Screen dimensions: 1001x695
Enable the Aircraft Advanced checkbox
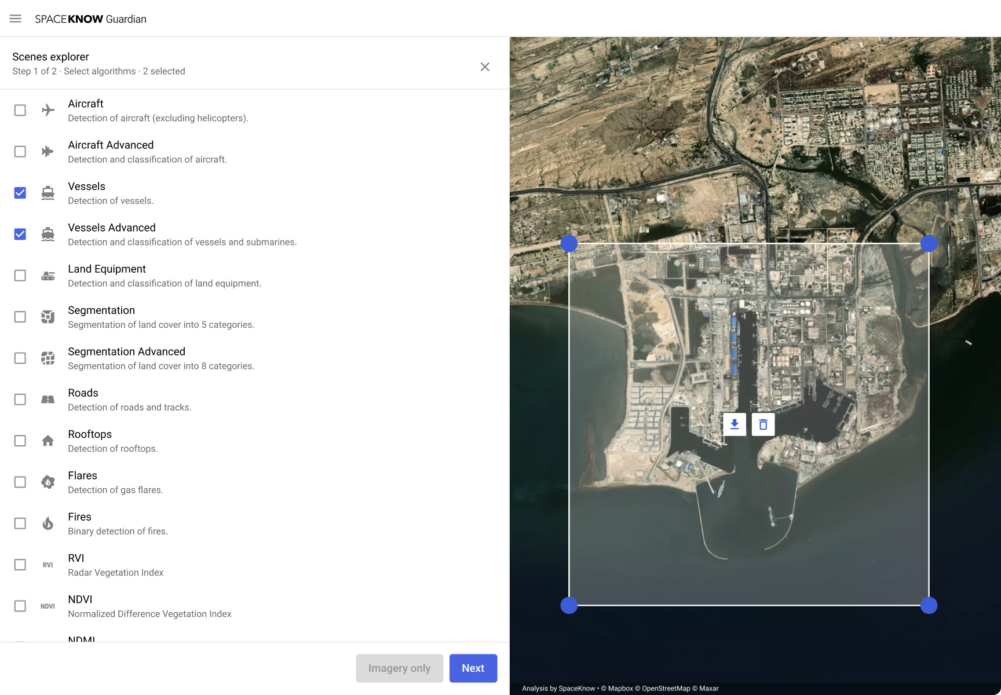click(20, 151)
